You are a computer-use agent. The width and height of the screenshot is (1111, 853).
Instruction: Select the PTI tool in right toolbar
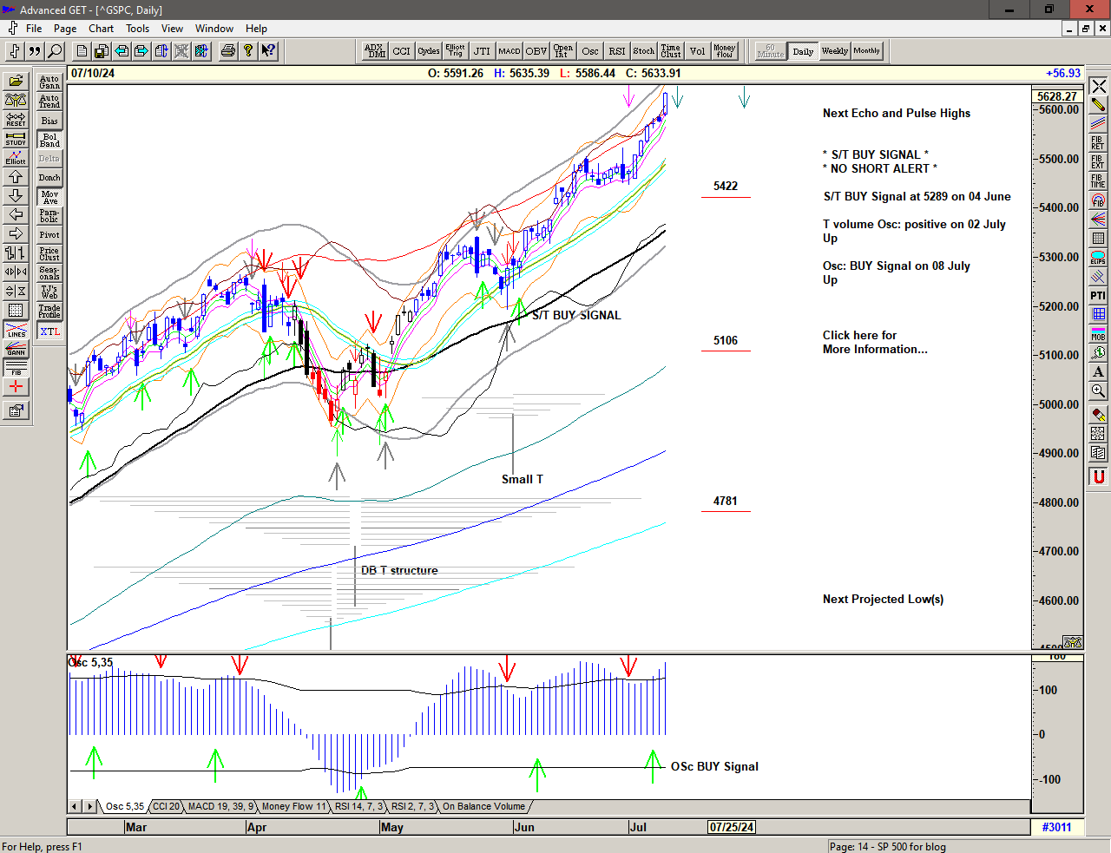(1098, 296)
